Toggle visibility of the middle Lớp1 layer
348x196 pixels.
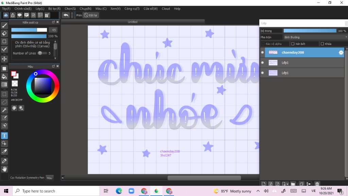click(x=262, y=63)
